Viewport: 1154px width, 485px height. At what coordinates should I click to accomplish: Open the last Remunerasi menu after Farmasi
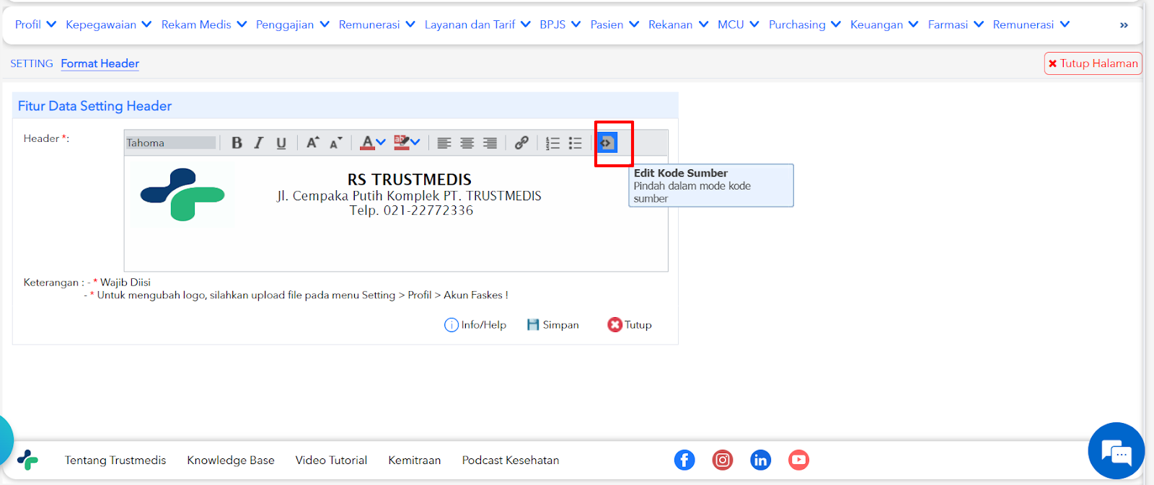[x=1031, y=25]
